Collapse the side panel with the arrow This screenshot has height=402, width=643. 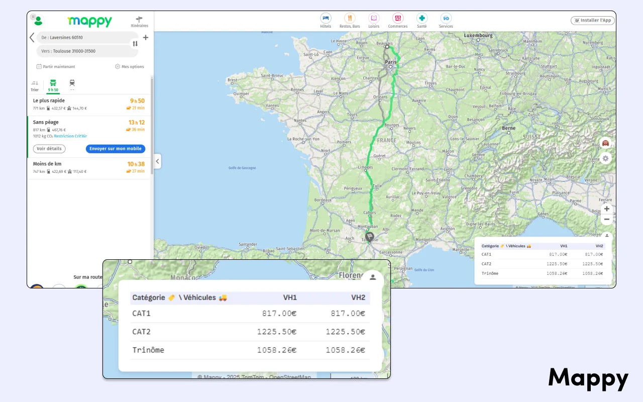[x=157, y=161]
